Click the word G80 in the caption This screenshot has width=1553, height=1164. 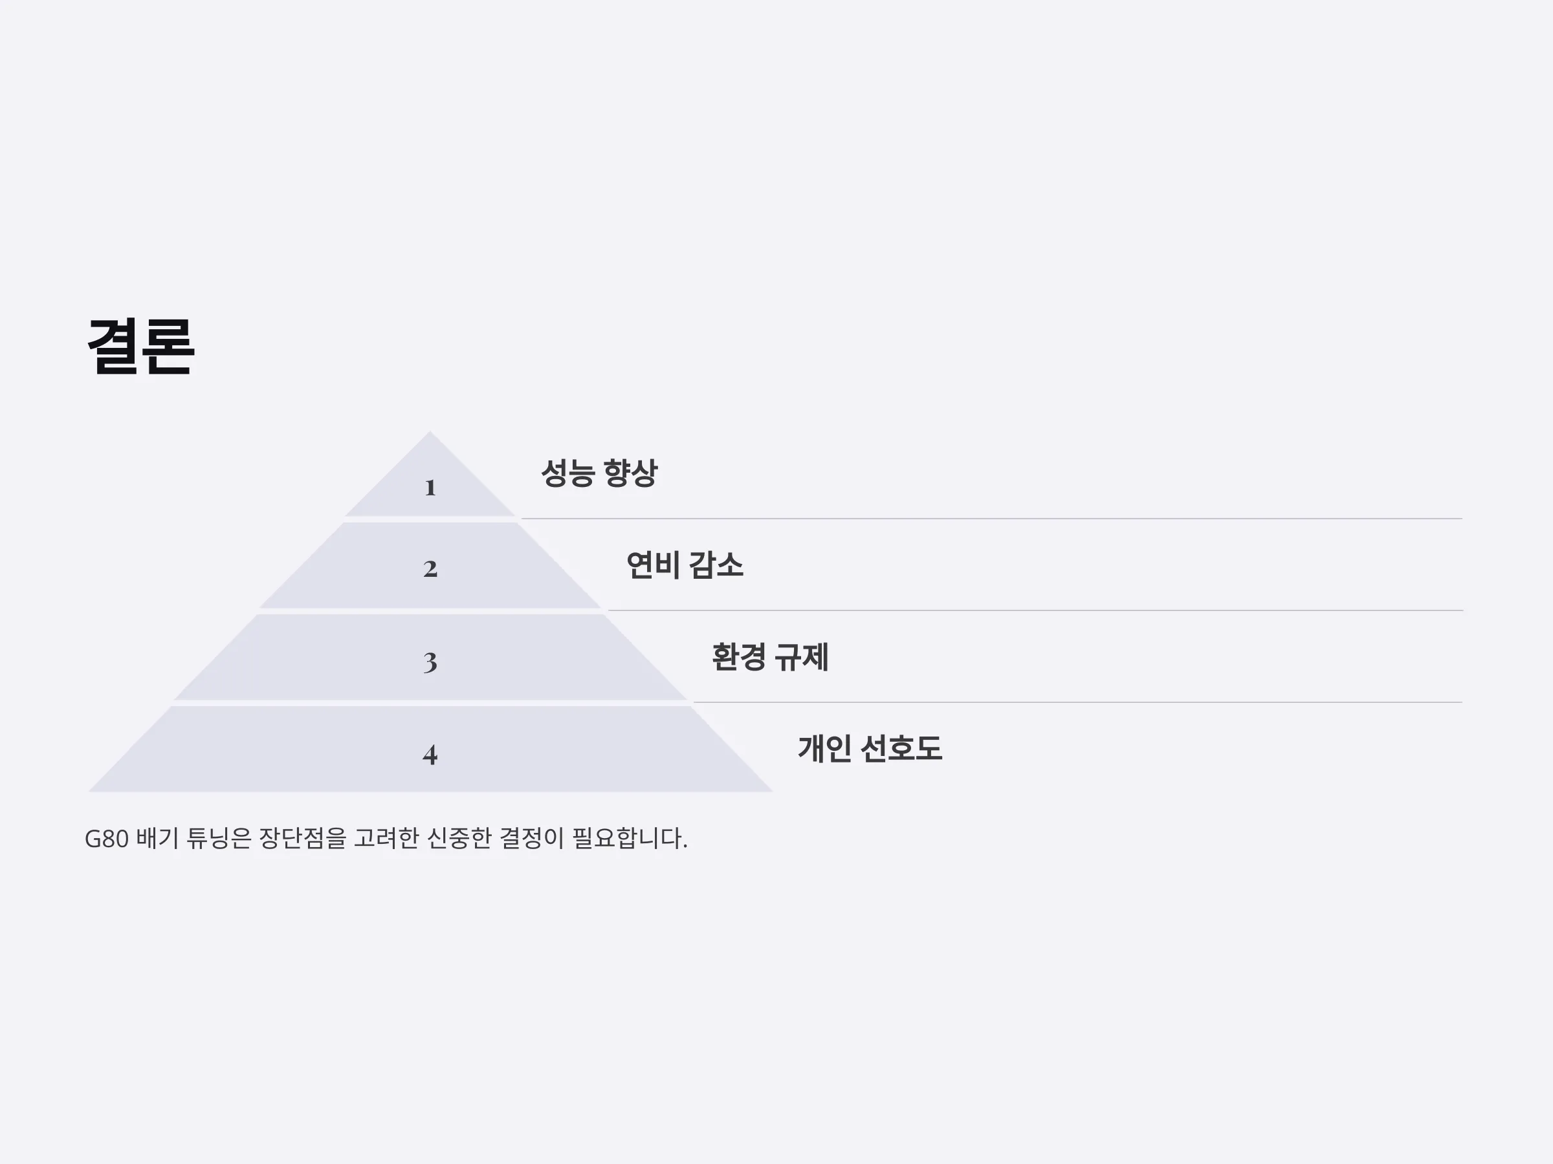107,839
